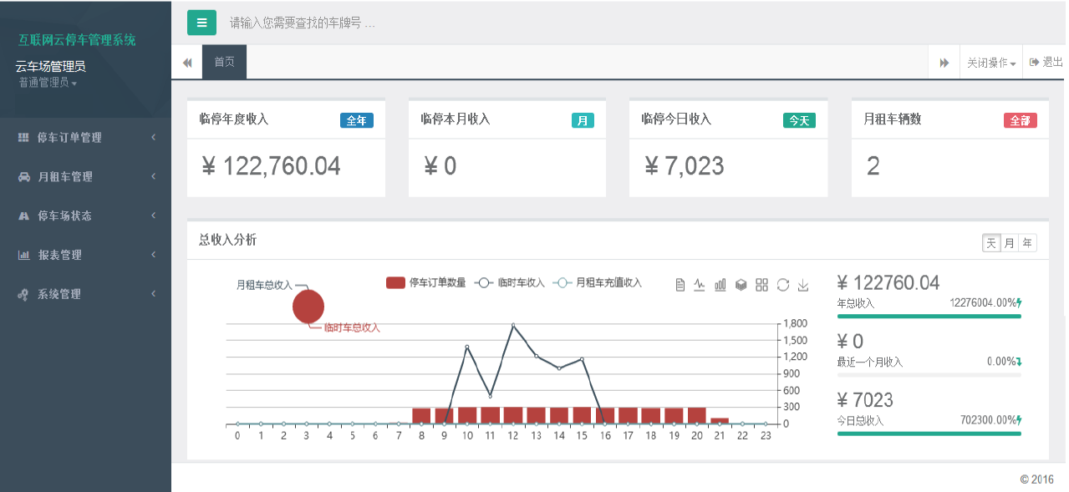1069x492 pixels.
Task: Toggle 停车订单数量 legend series
Action: coord(426,283)
